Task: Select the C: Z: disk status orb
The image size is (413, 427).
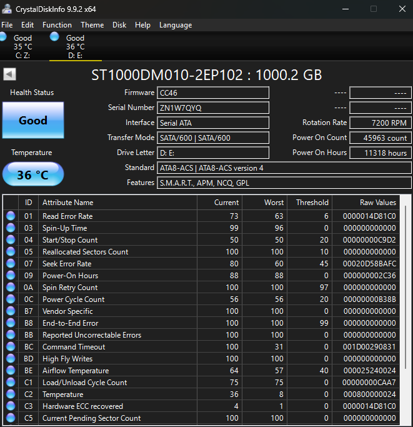Action: pos(2,36)
